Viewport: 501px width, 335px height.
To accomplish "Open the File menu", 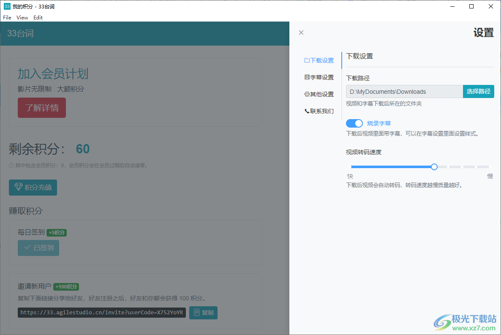I will 7,18.
